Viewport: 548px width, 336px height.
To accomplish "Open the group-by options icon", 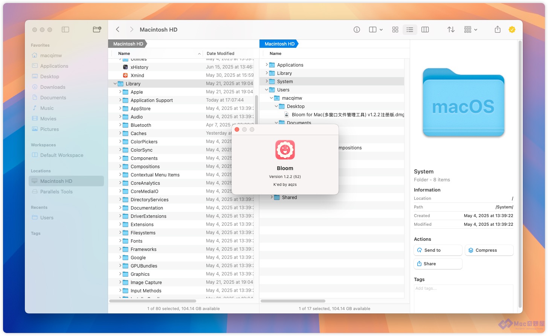I will point(468,30).
